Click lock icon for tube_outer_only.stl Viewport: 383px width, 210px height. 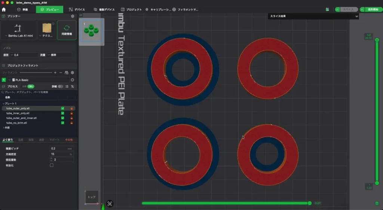71,108
